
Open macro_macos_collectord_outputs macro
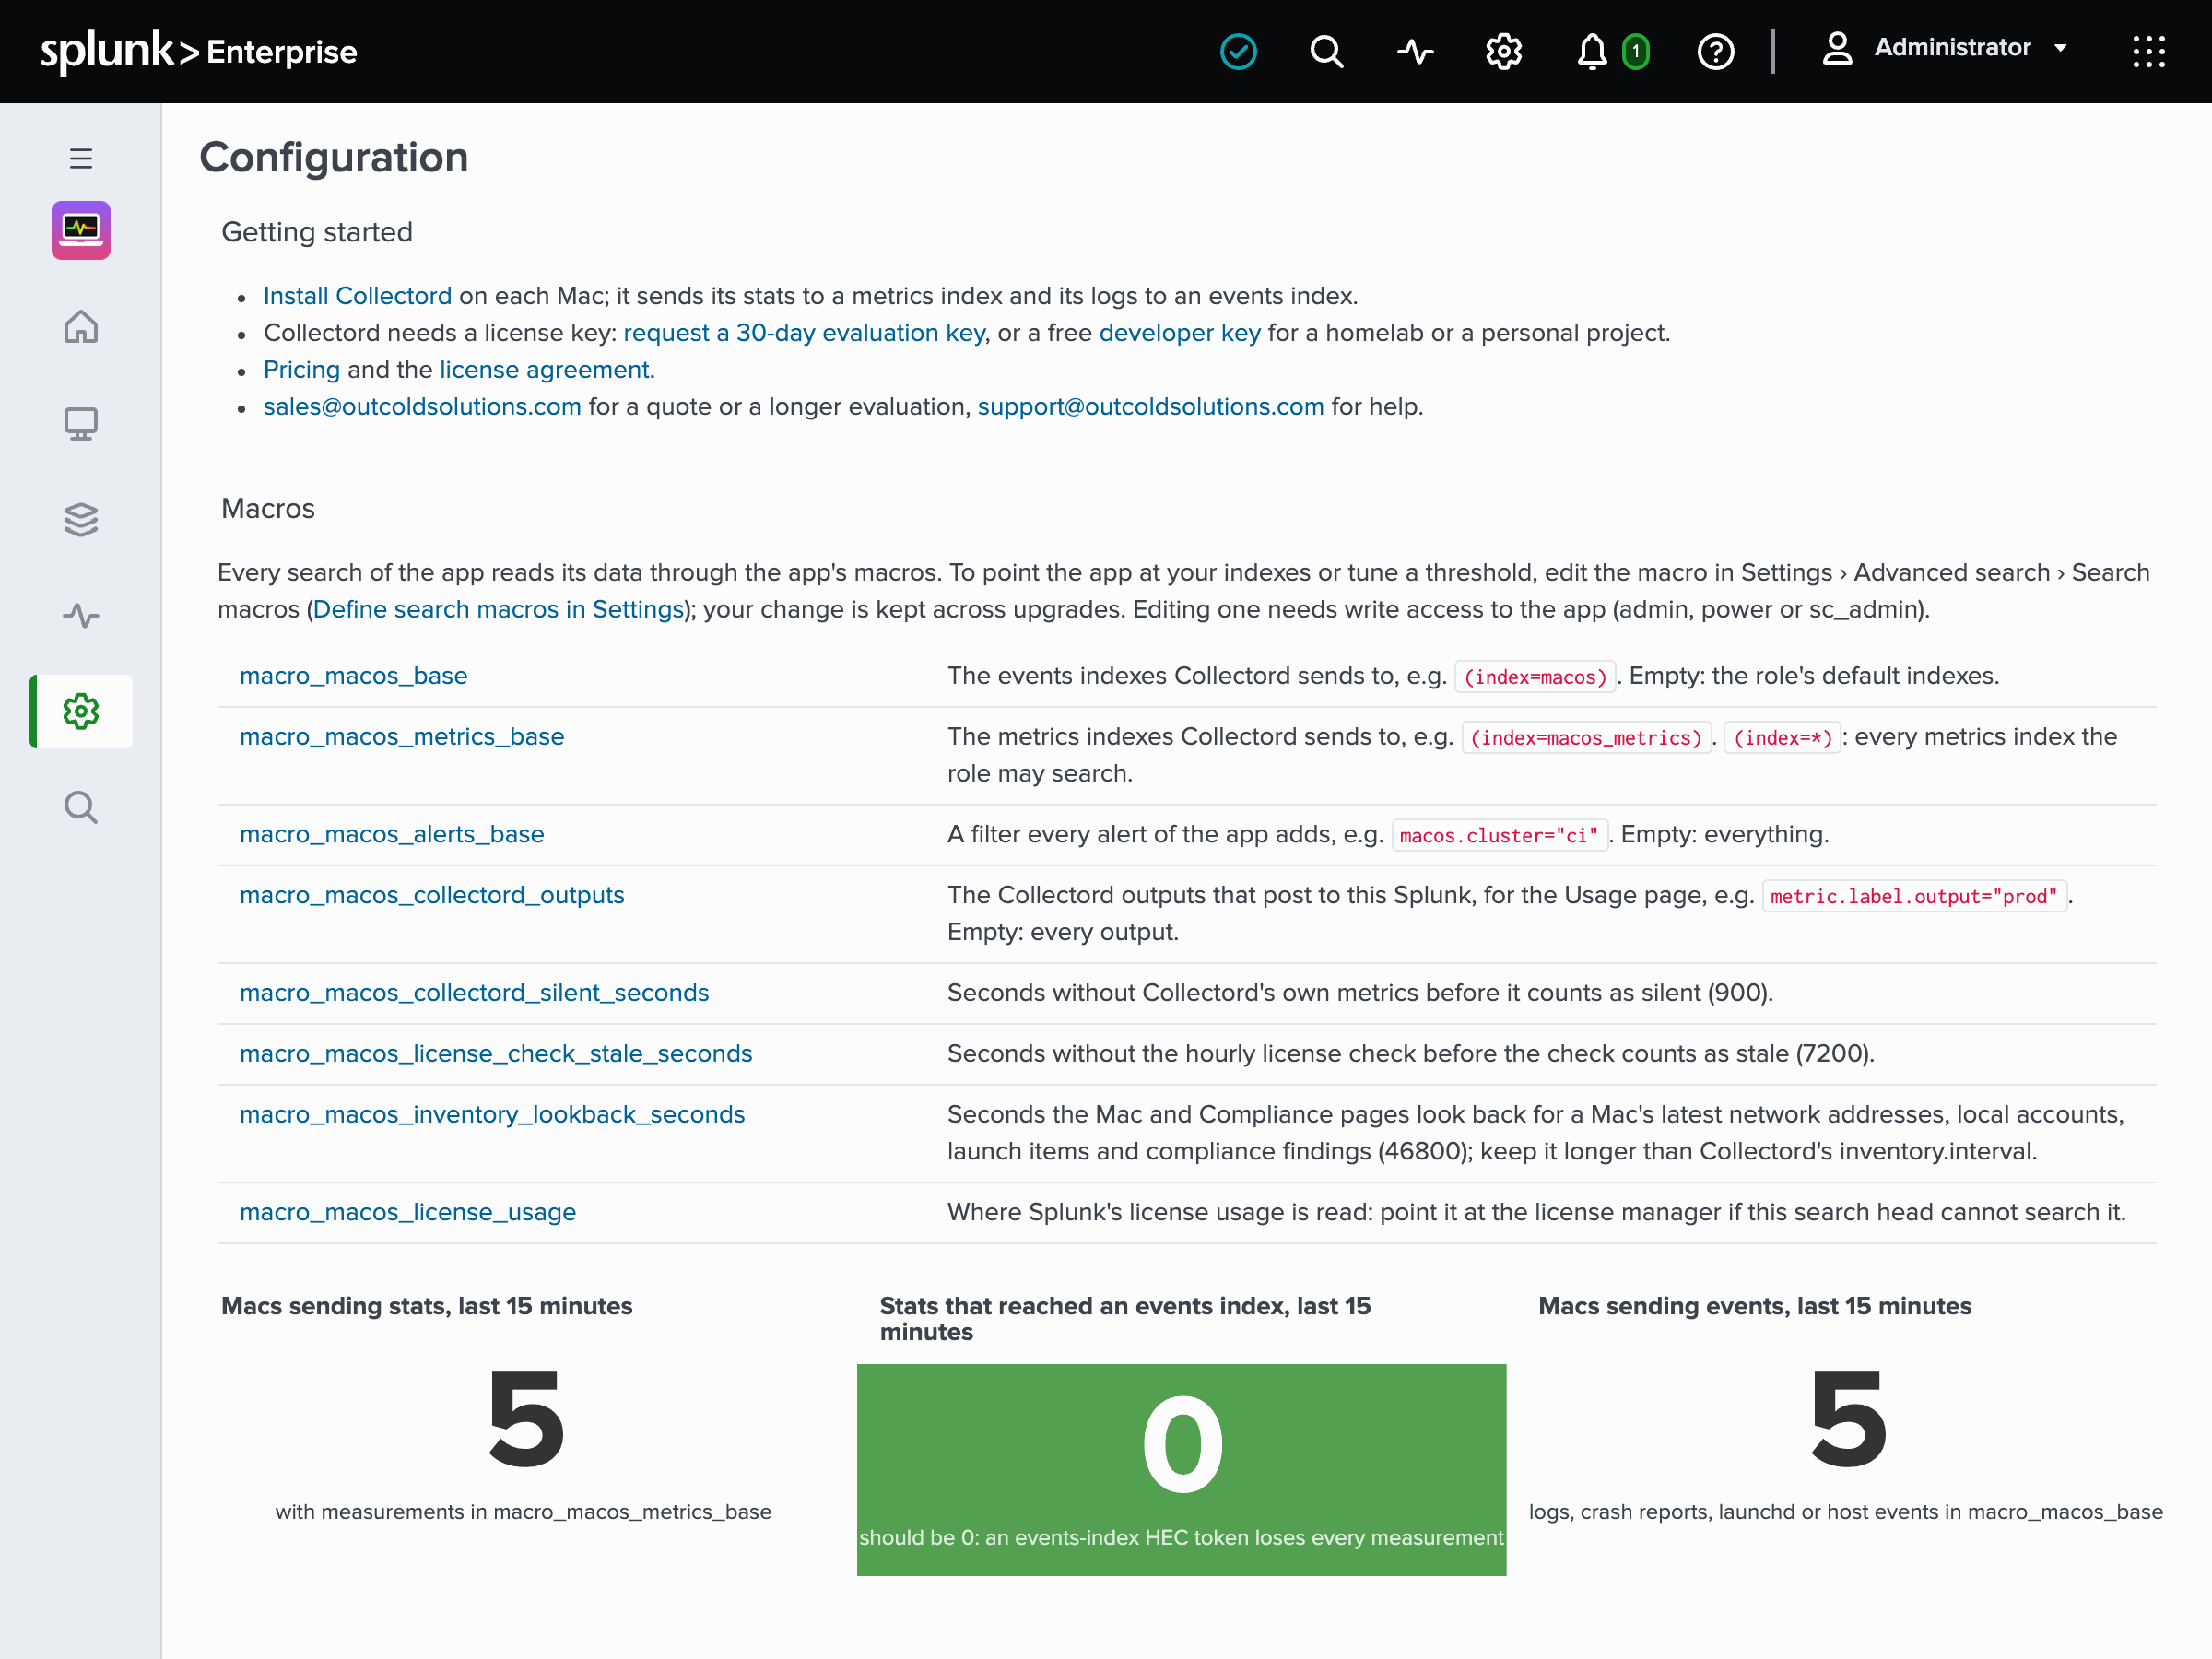tap(432, 895)
